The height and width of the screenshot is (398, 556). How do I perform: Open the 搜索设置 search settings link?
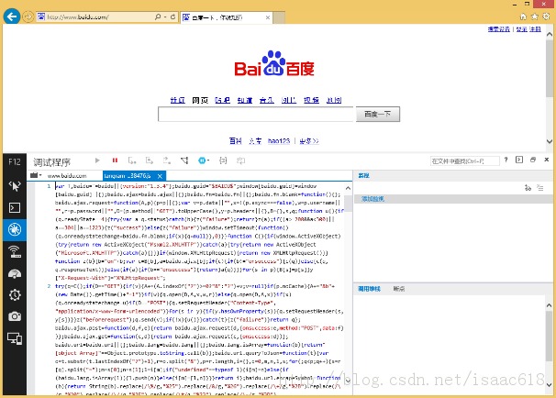tap(498, 29)
